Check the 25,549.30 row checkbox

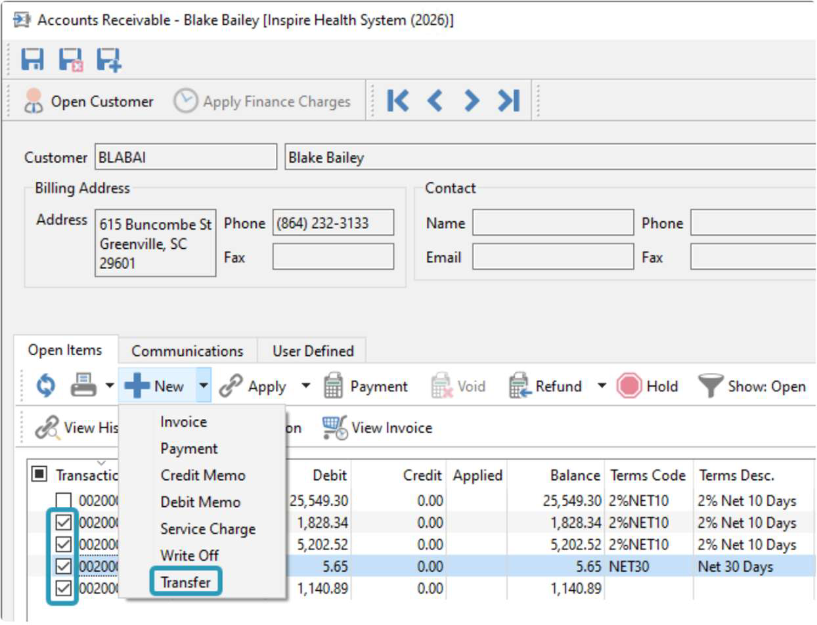[64, 502]
